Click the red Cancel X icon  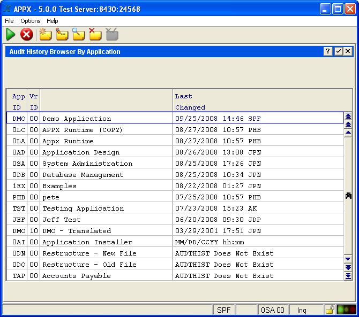coord(27,35)
